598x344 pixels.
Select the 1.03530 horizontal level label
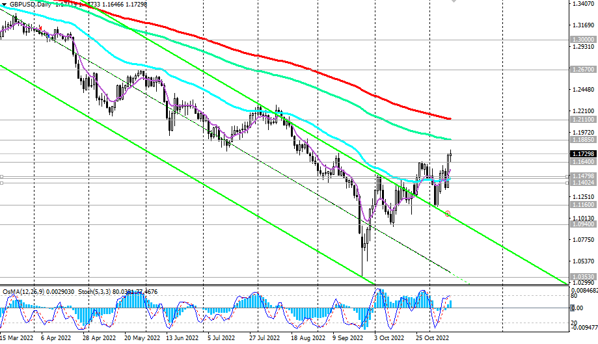583,277
